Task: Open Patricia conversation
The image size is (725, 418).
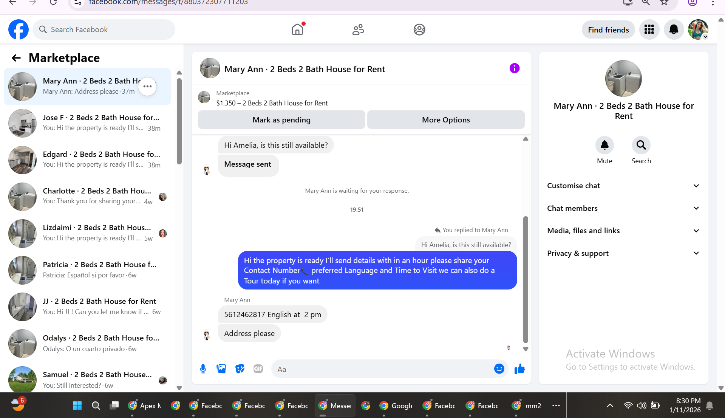Action: click(x=88, y=270)
